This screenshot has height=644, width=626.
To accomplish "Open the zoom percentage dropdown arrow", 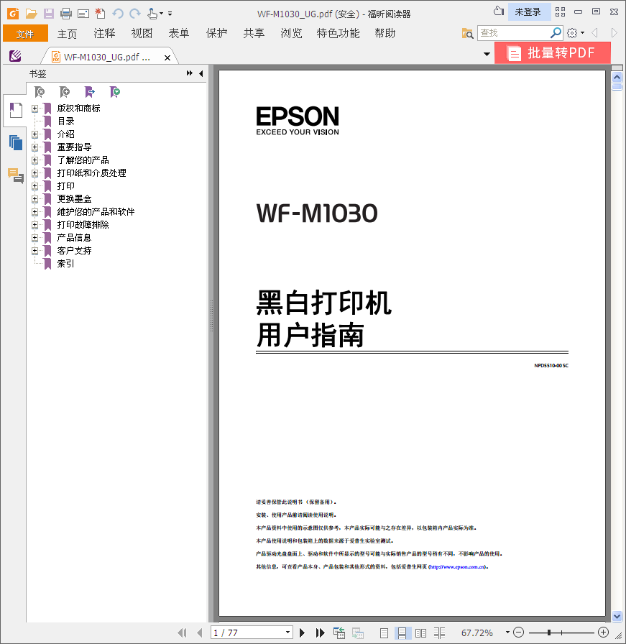I will pyautogui.click(x=507, y=632).
